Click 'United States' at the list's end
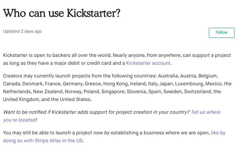Screen dimensions: 241x151 coord(75,99)
